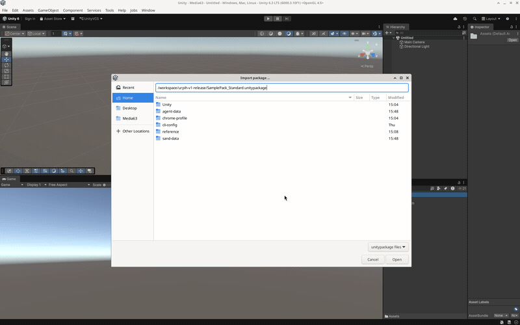Select the Scale tool in Scene
This screenshot has height=325, width=520.
6,71
